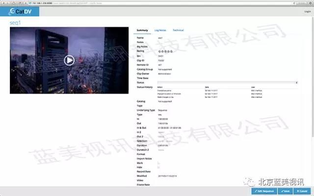
Task: Set rating to fifth star
Action: (171, 51)
